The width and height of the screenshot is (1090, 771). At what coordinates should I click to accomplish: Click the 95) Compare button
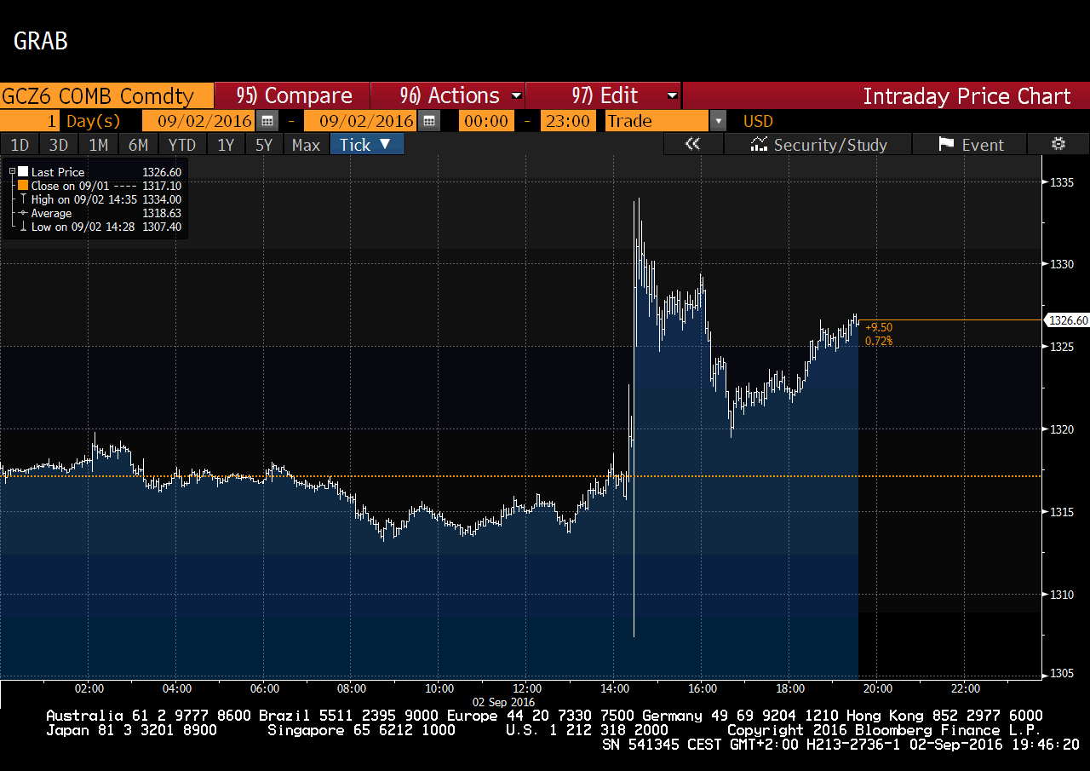point(293,95)
